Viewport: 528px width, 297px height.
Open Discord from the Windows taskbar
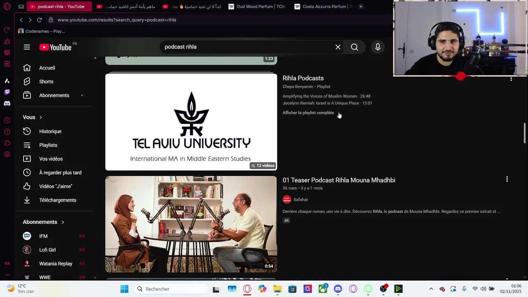pos(338,289)
